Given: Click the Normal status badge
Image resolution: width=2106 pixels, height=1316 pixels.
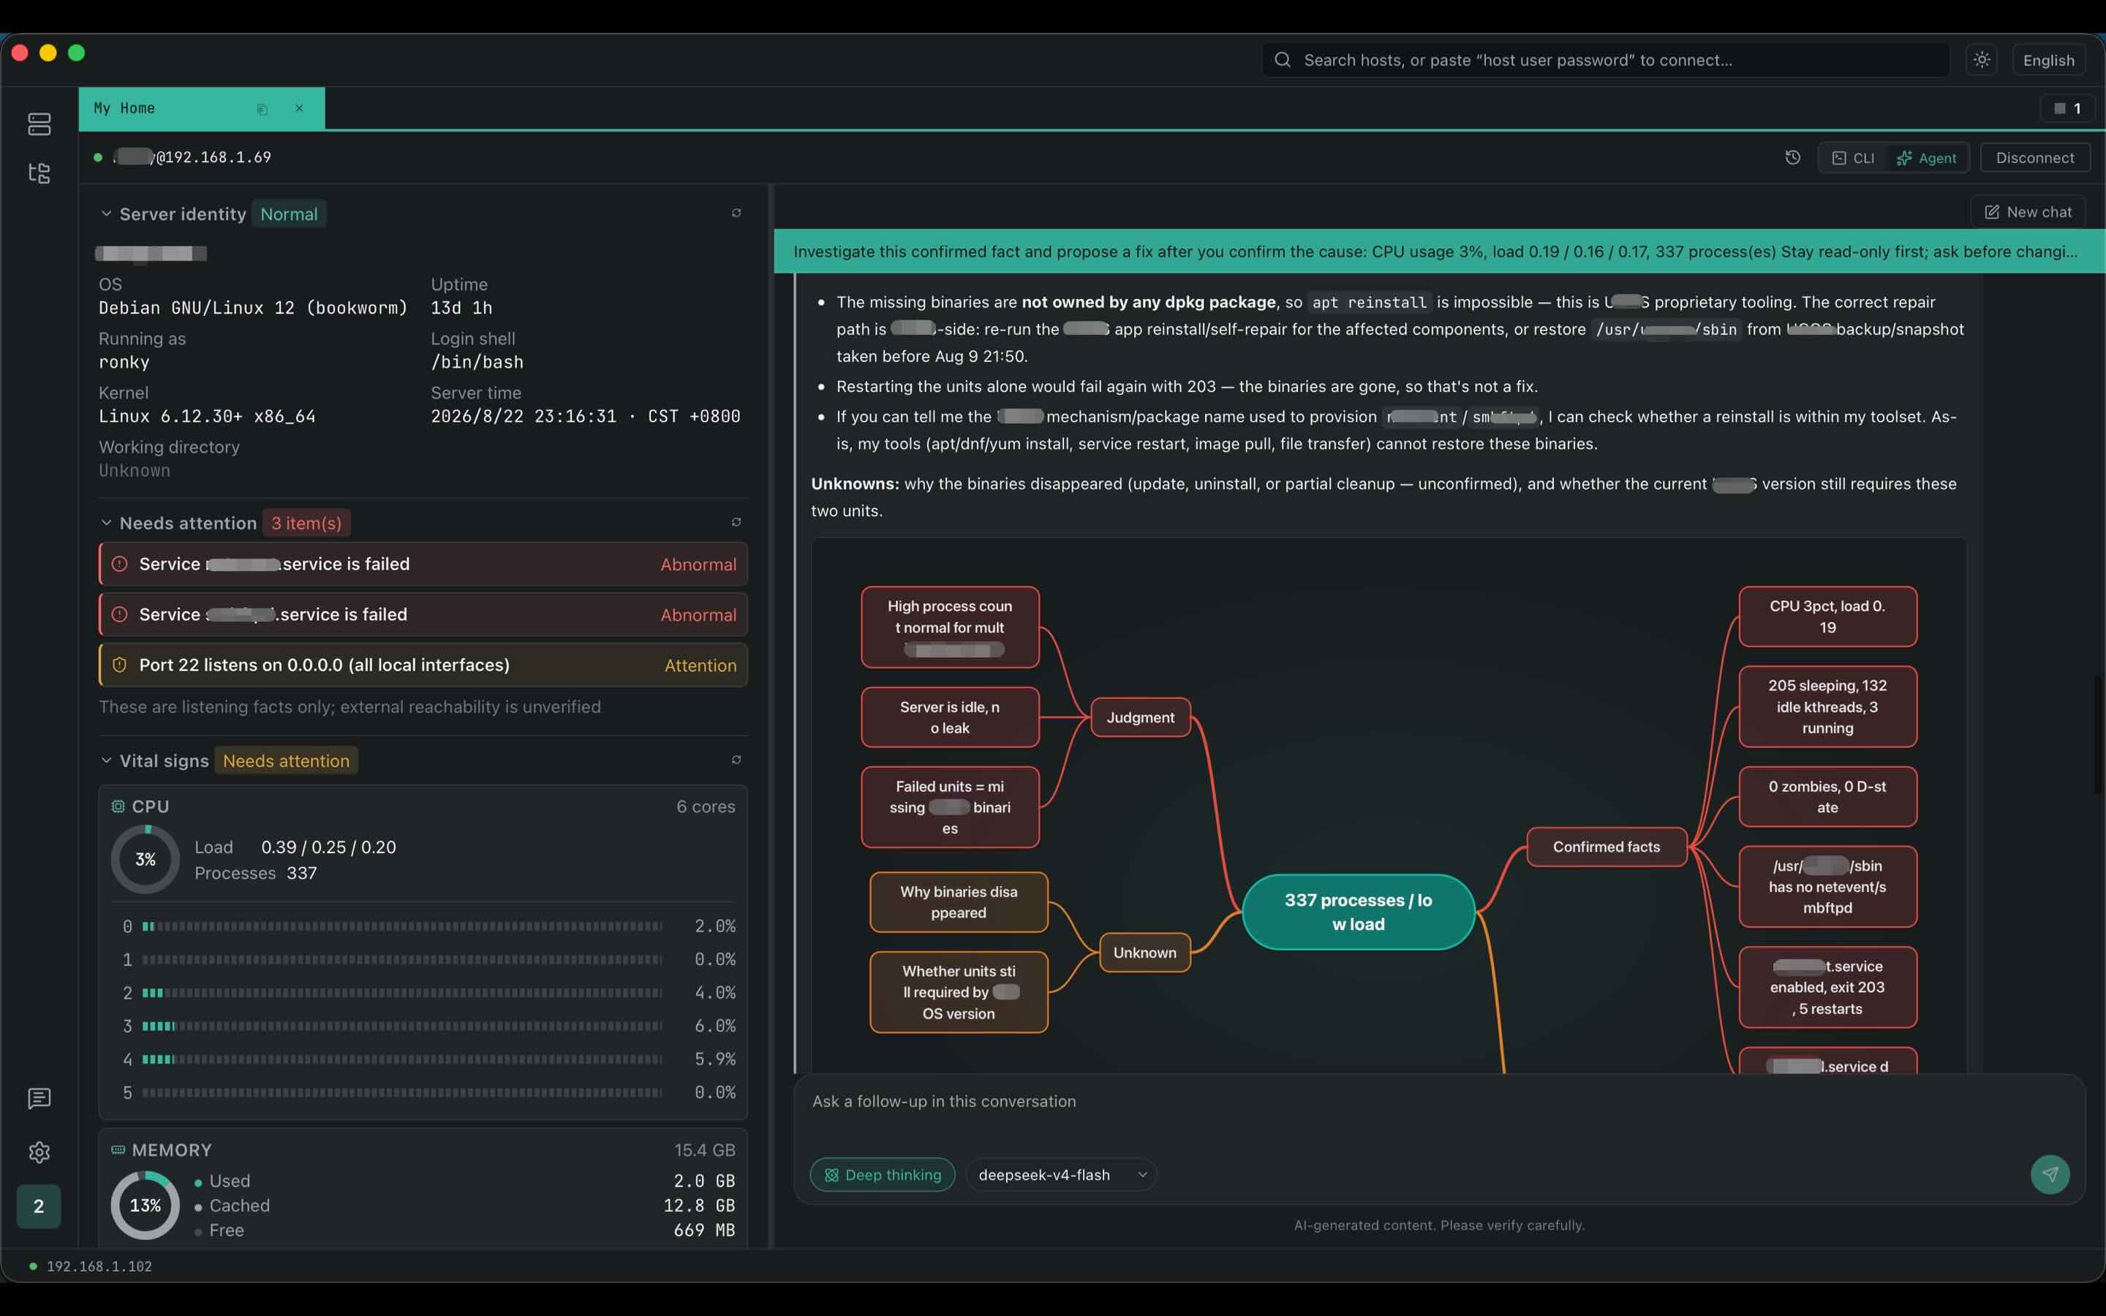Looking at the screenshot, I should [x=289, y=214].
